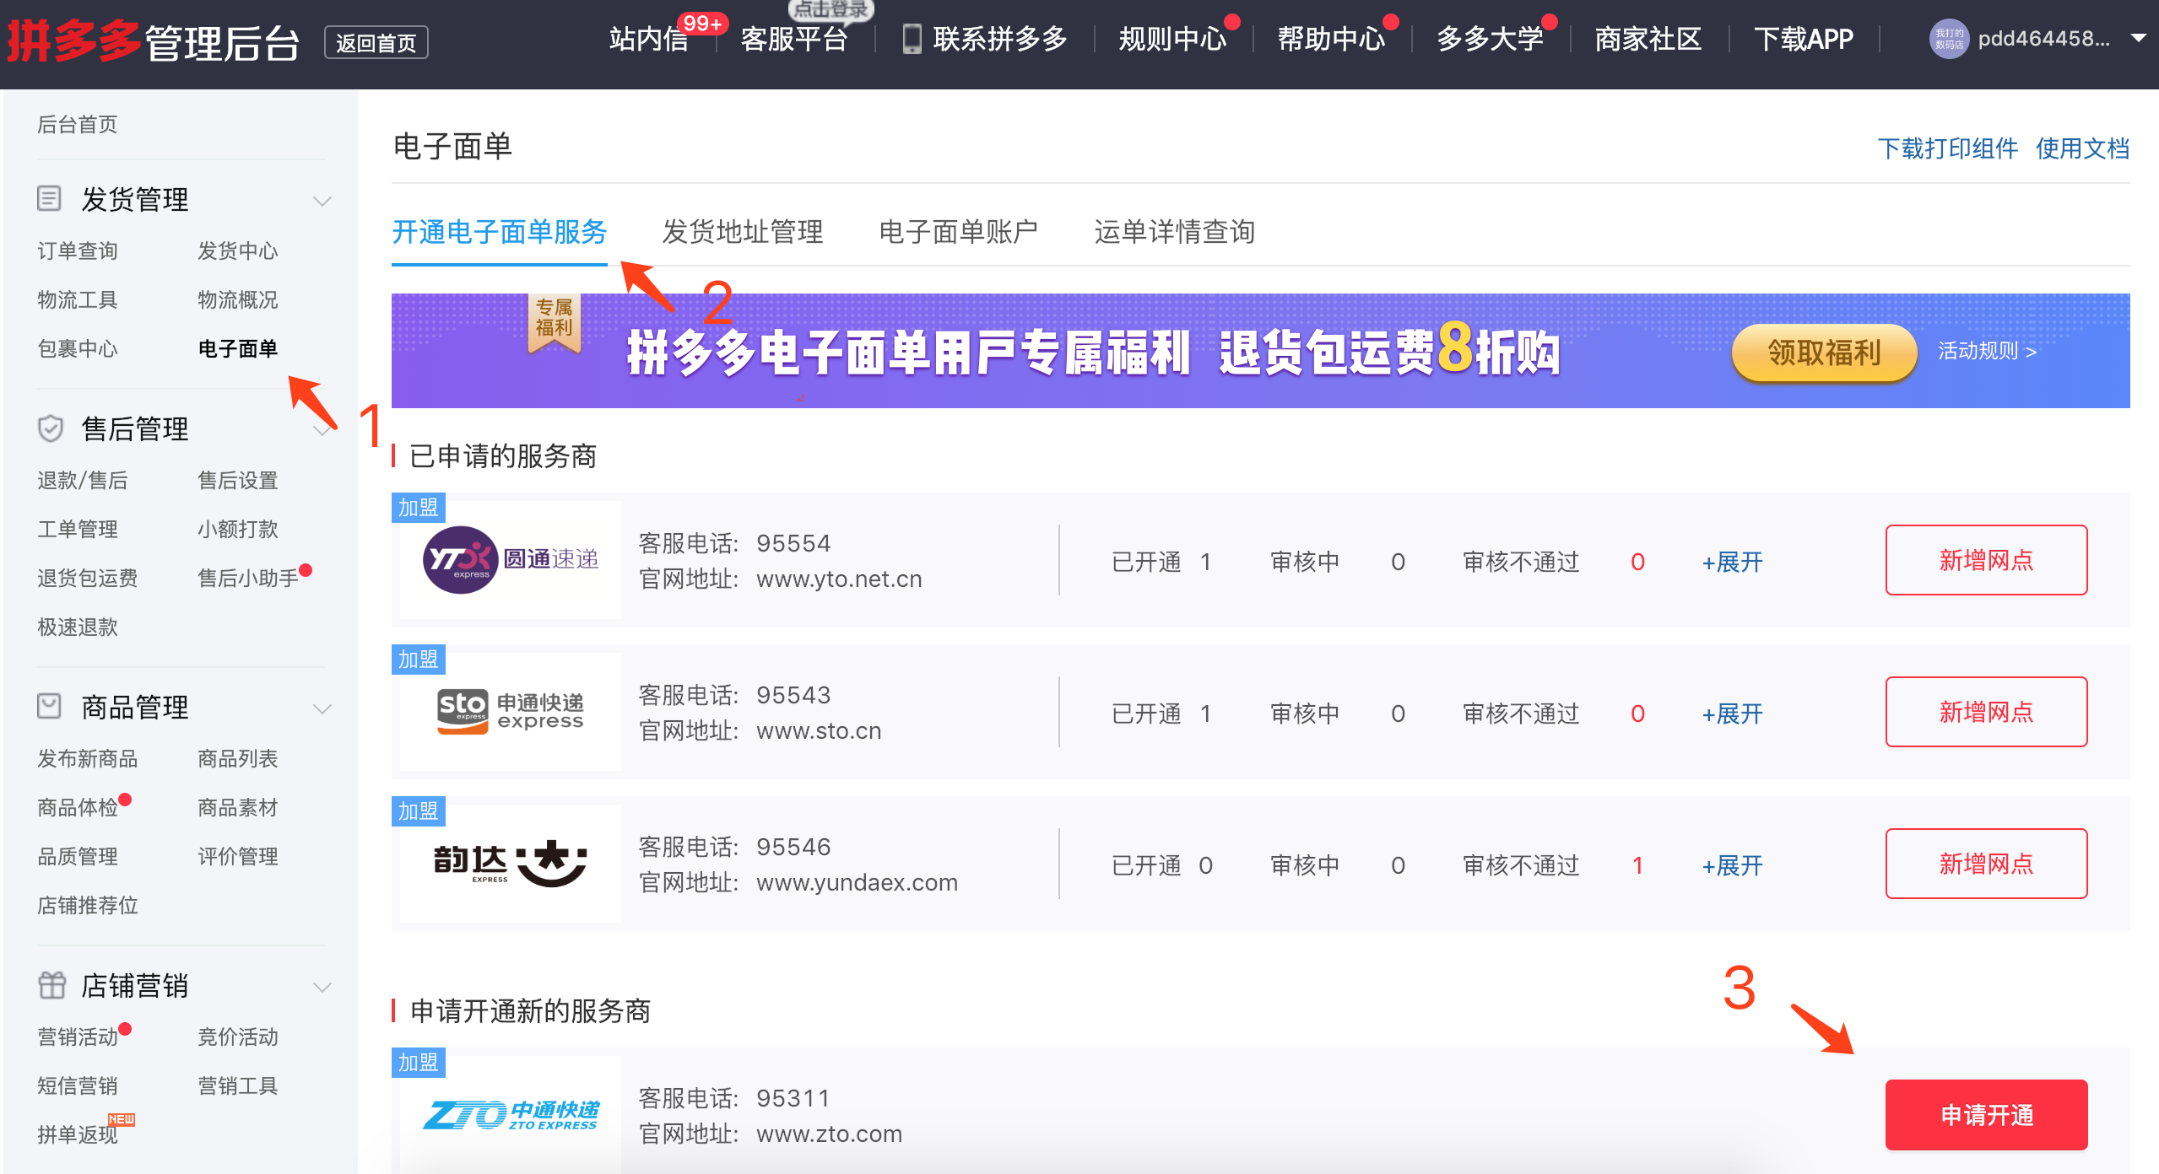2159x1174 pixels.
Task: Open 发布新商品 in sidebar
Action: click(x=88, y=758)
